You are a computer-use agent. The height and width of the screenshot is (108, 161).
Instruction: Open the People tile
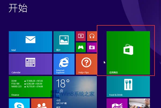[x=42, y=103]
